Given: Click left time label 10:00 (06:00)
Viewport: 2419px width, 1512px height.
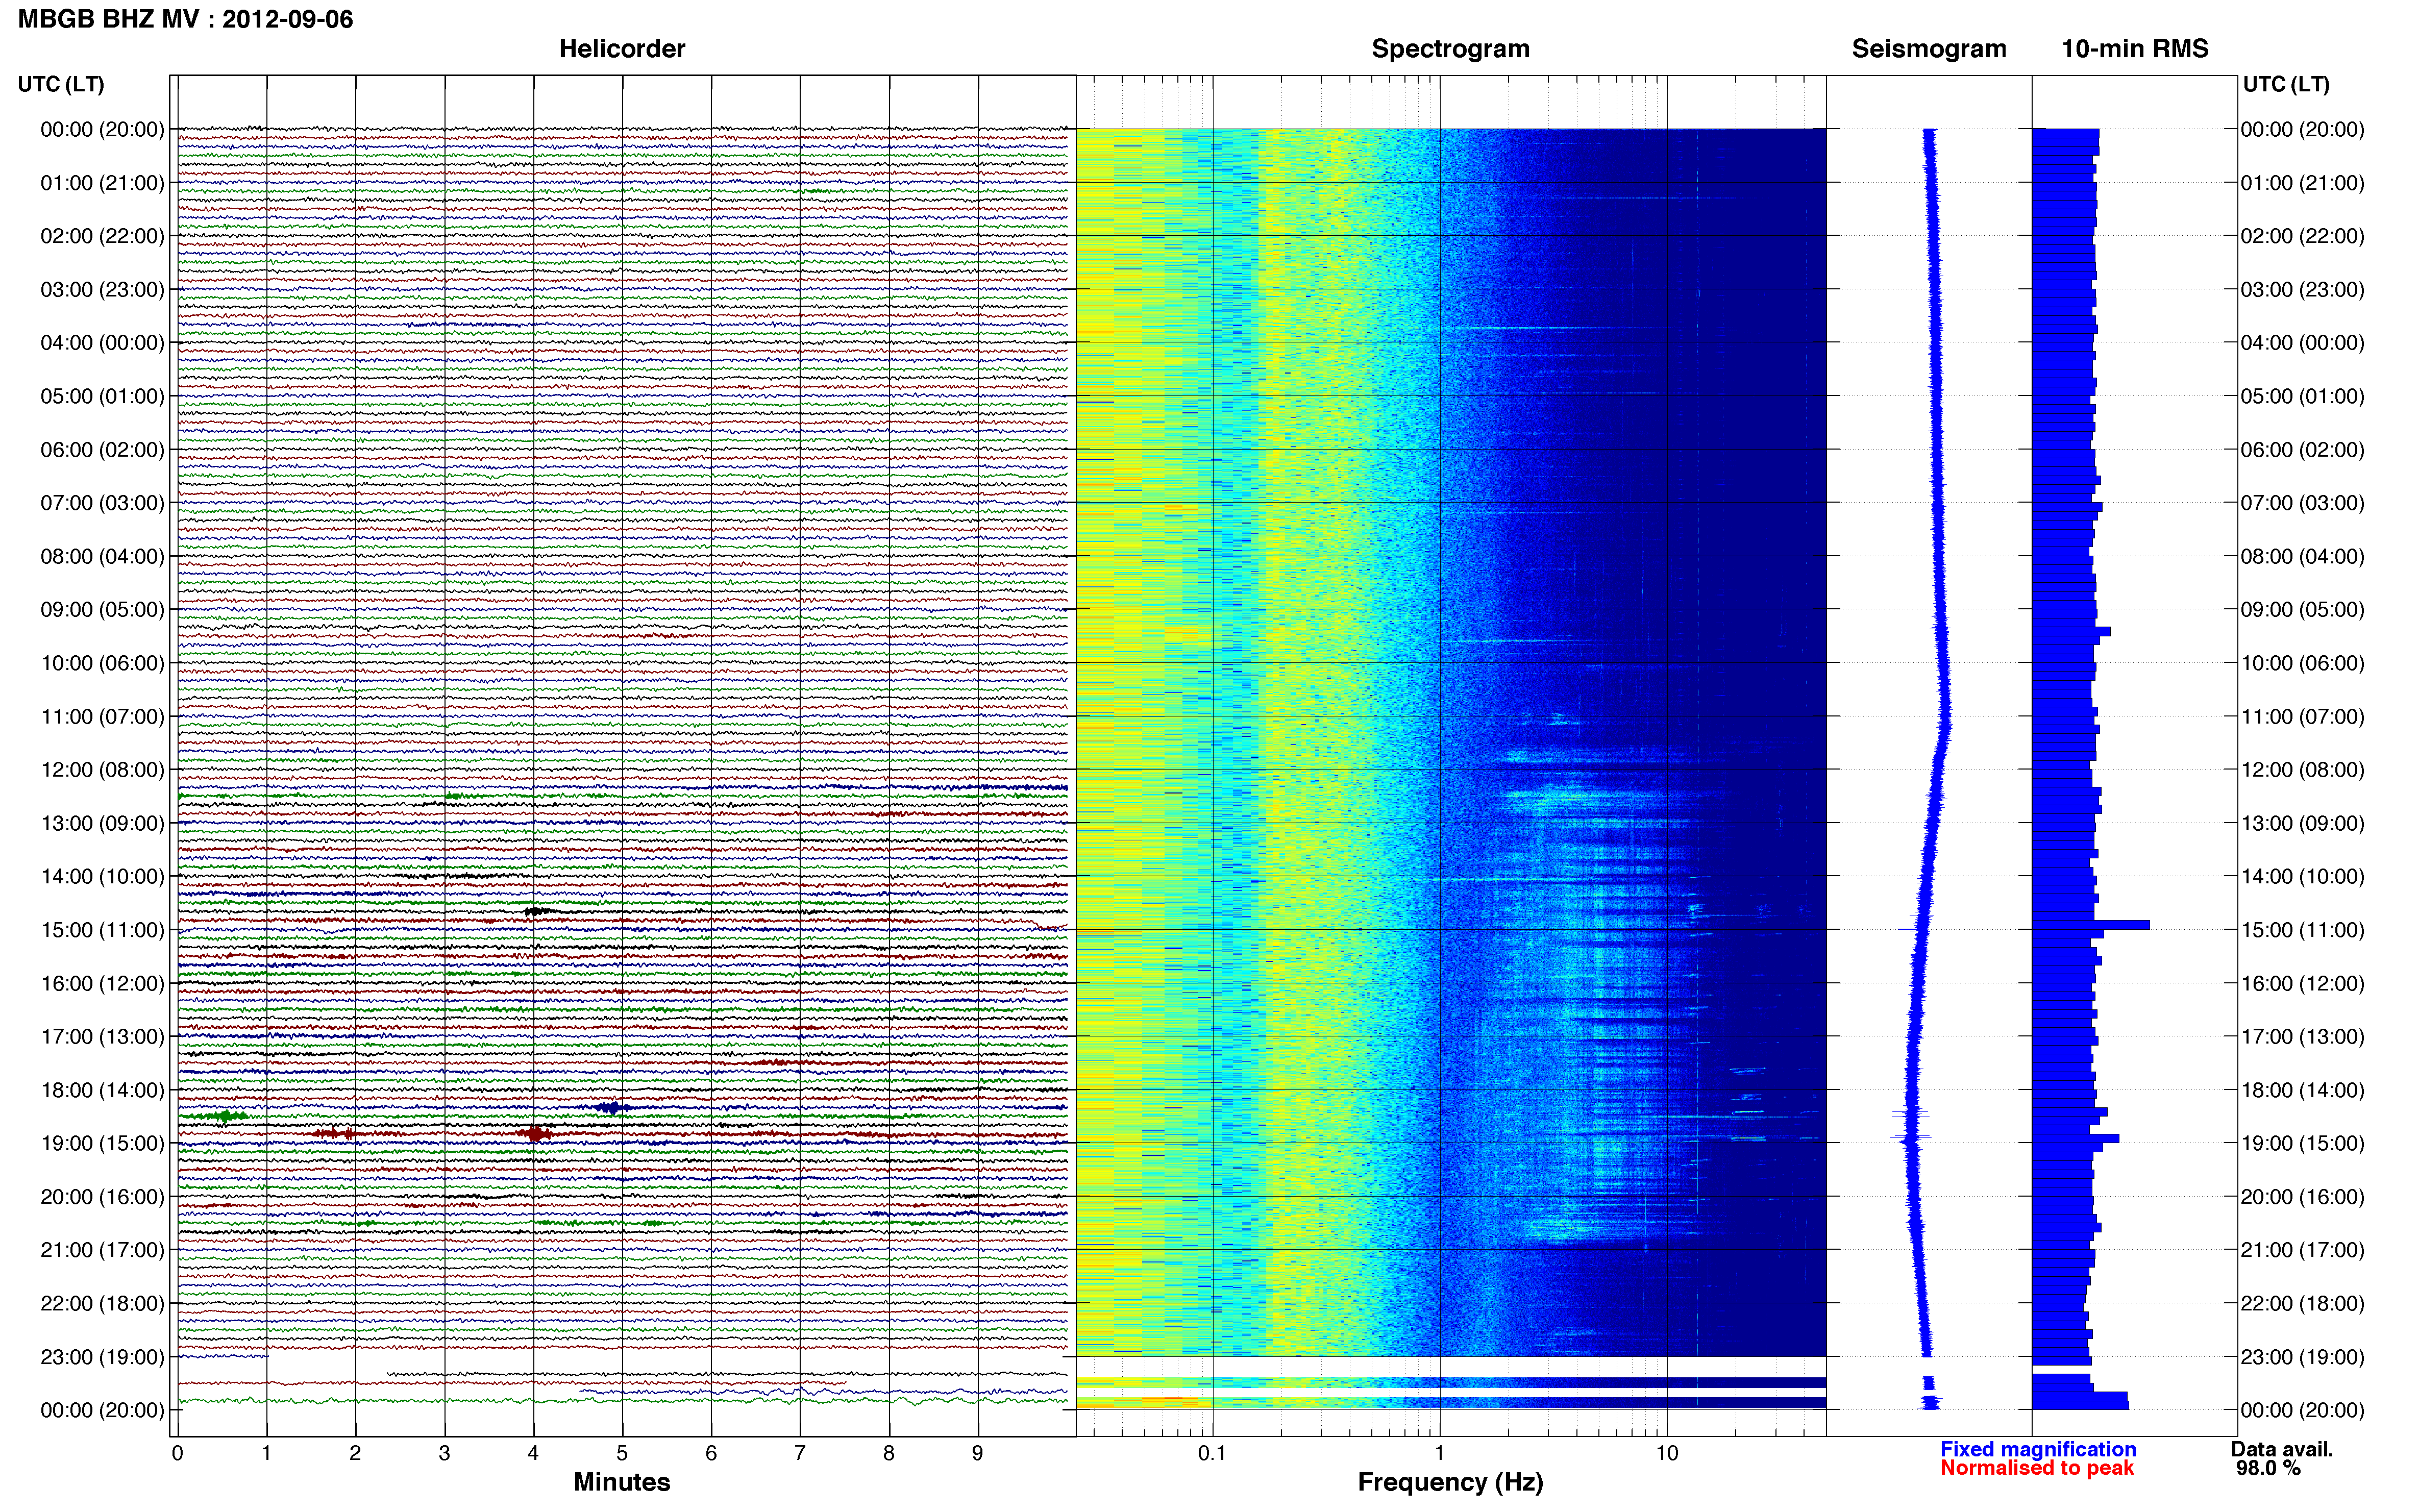Looking at the screenshot, I should [102, 663].
